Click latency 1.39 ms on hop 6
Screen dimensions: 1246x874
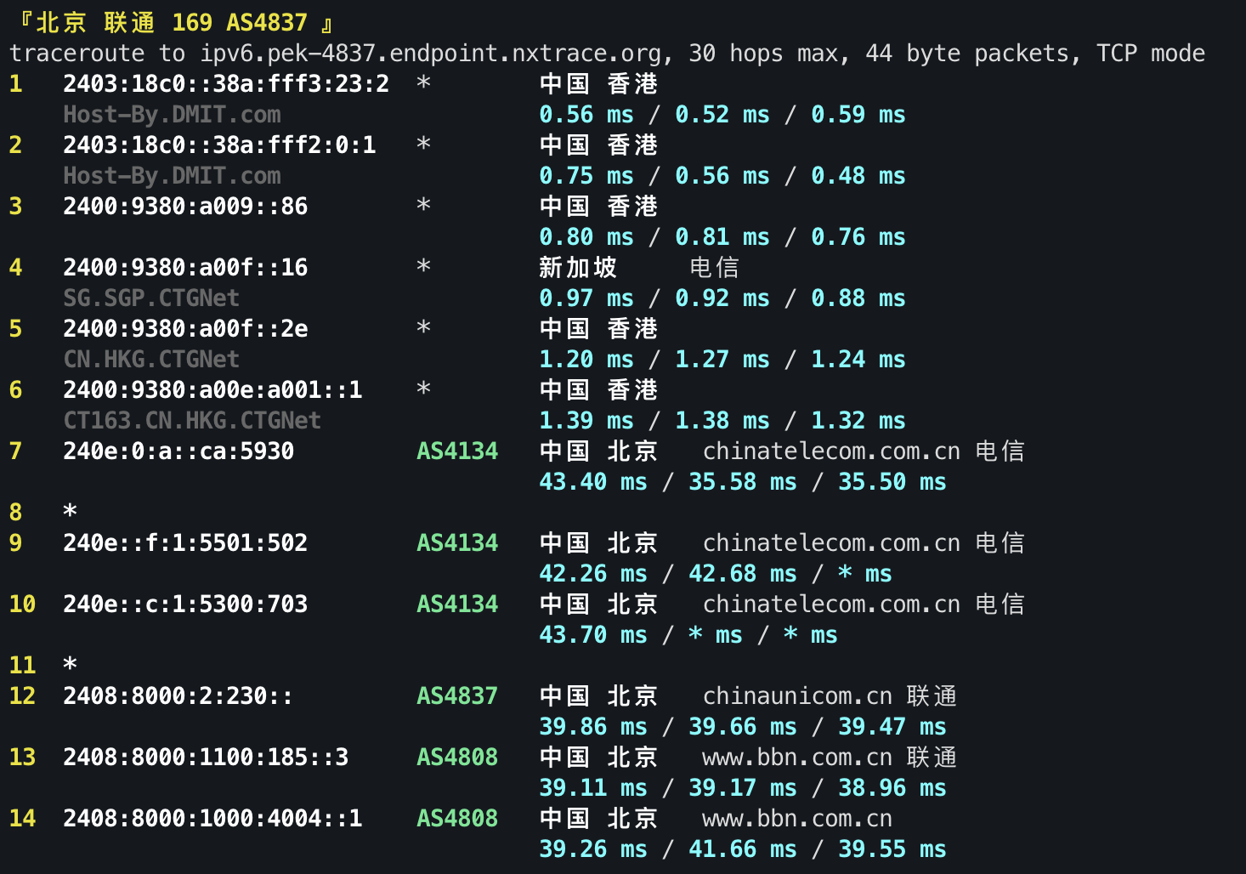586,421
